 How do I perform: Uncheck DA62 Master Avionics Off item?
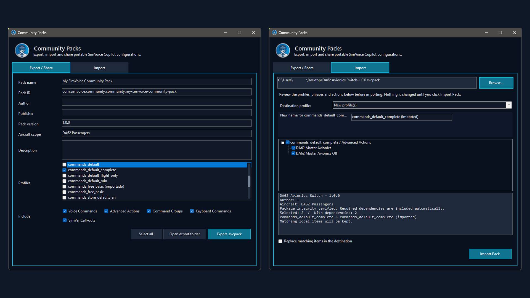pos(293,153)
